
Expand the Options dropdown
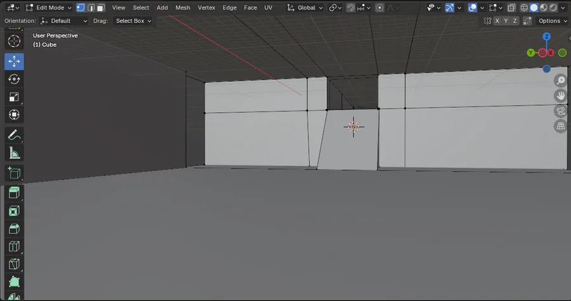click(553, 21)
